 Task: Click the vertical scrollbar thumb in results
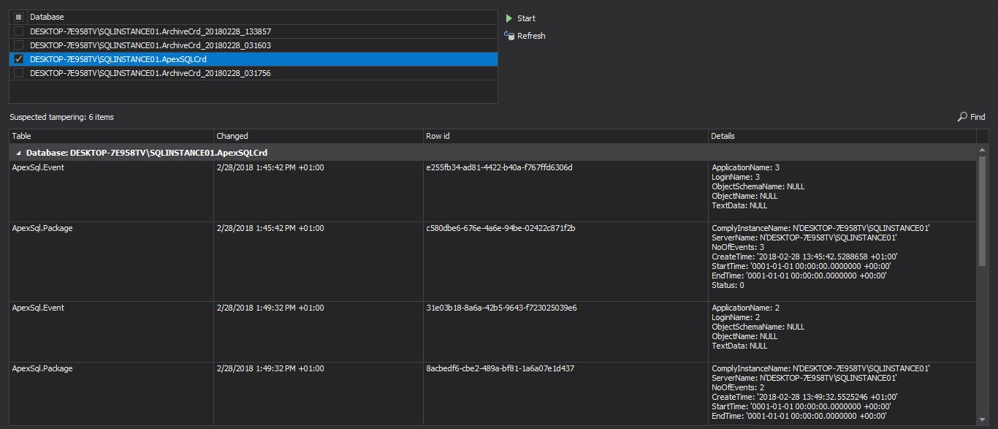tap(982, 211)
